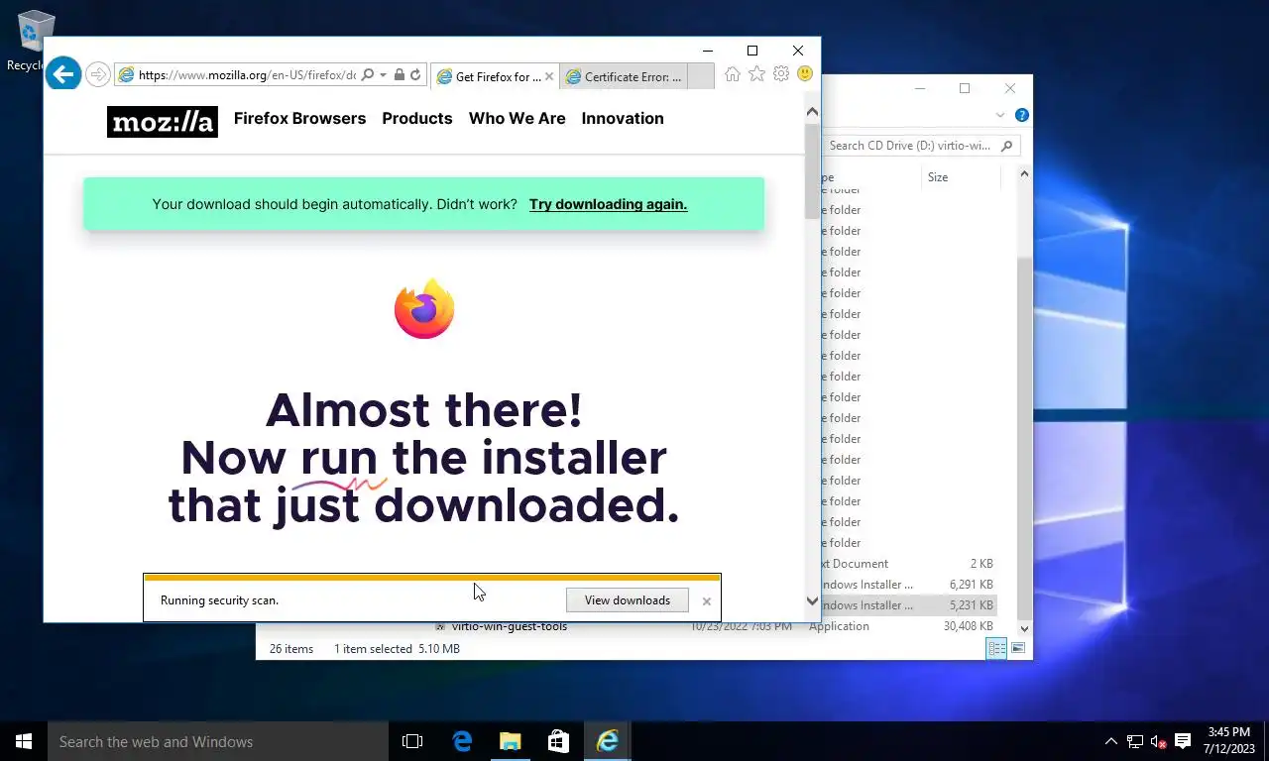The width and height of the screenshot is (1269, 761).
Task: Click the security lock icon in address bar
Action: pyautogui.click(x=399, y=75)
